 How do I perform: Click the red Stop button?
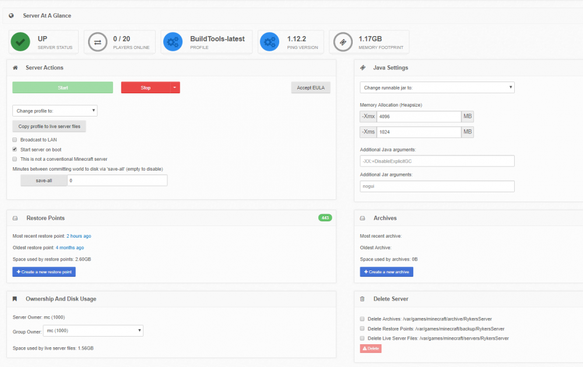(x=146, y=87)
